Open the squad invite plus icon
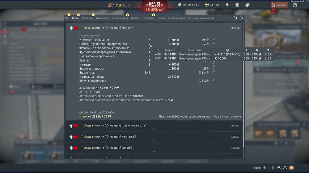309x173 pixels. (x=265, y=168)
